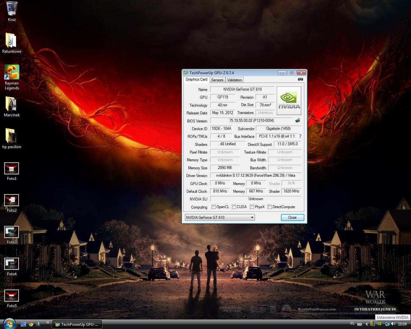Screen dimensions: 411x329
Task: Click the Default Clock value 810 MHz
Action: click(220, 191)
